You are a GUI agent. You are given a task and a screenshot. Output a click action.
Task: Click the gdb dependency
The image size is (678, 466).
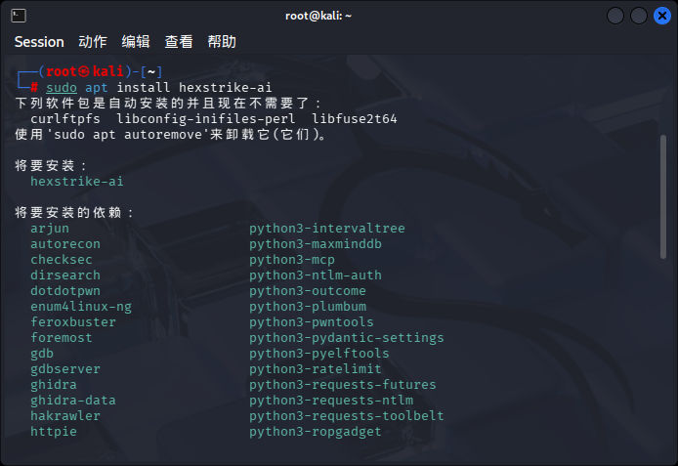tap(42, 354)
